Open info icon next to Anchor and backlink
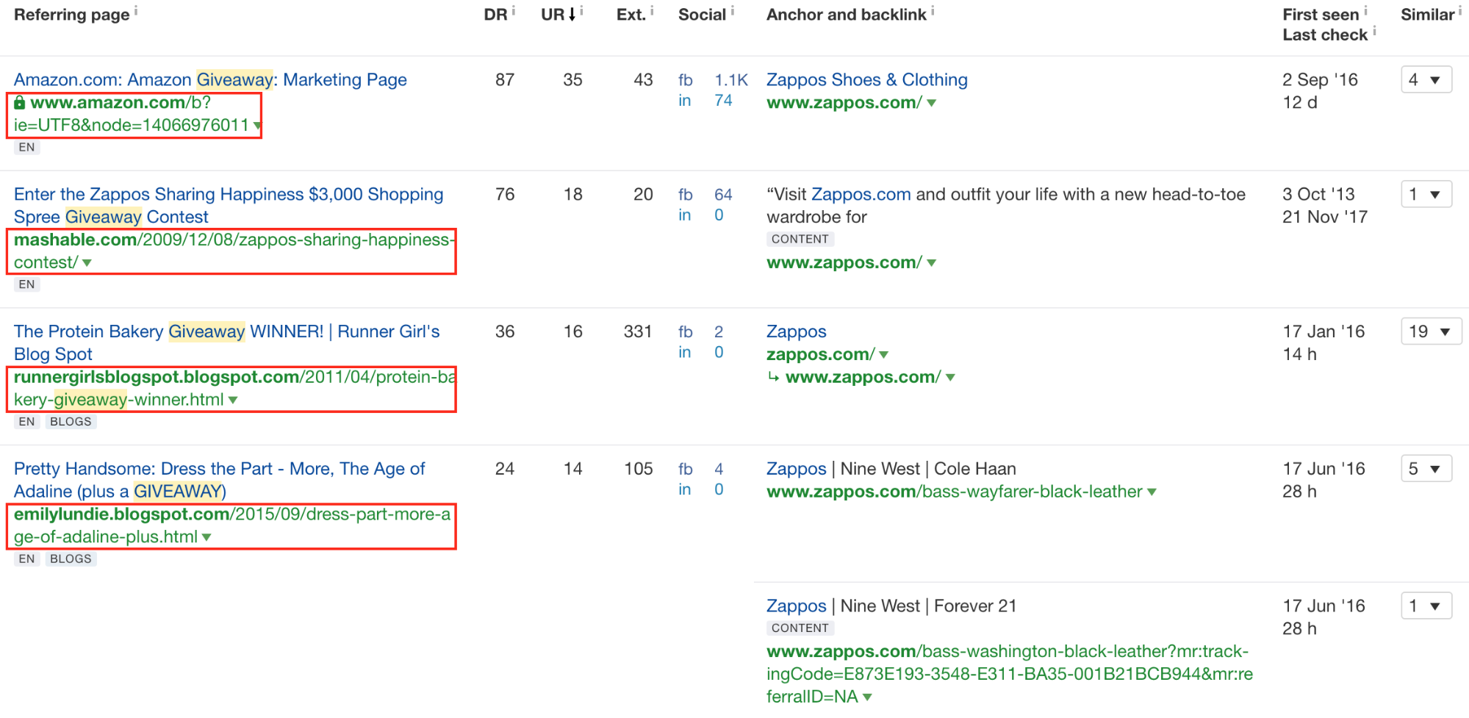This screenshot has width=1469, height=718. [x=933, y=10]
